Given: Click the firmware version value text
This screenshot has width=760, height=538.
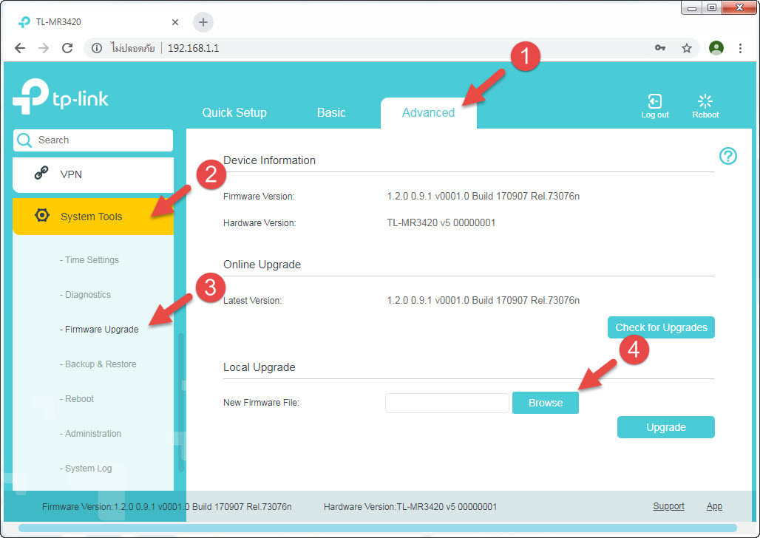Looking at the screenshot, I should click(x=483, y=197).
